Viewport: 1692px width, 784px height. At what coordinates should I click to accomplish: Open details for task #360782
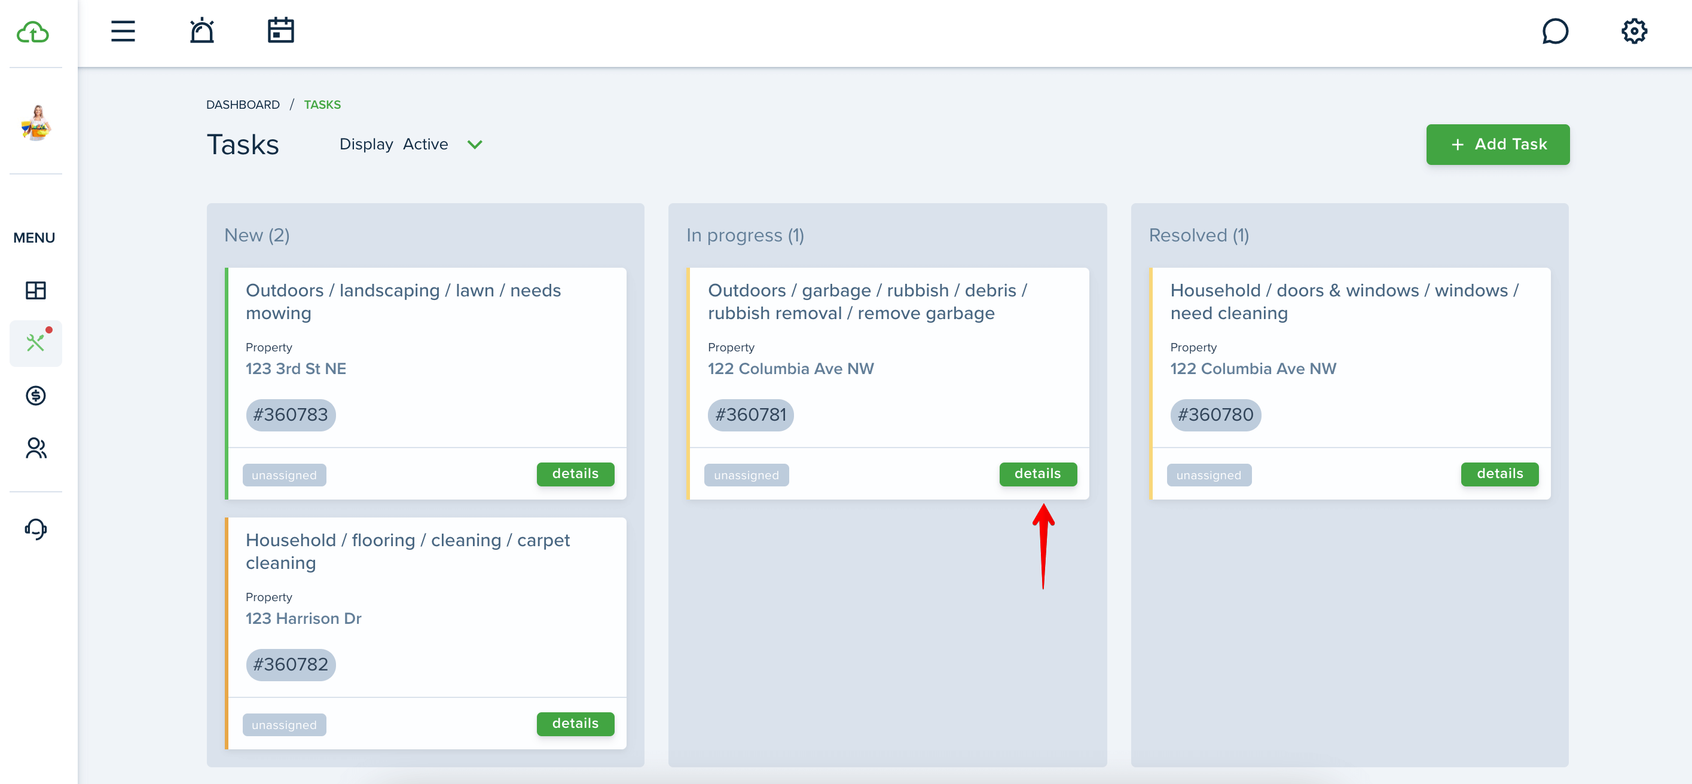coord(575,724)
